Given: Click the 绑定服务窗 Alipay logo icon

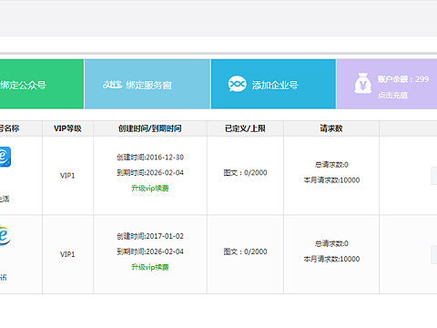Looking at the screenshot, I should click(112, 85).
